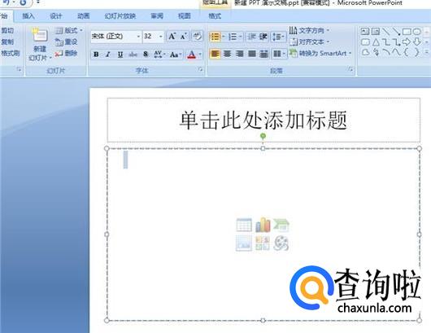431x333 pixels.
Task: Expand the Convert to SmartArt dropdown
Action: point(350,53)
